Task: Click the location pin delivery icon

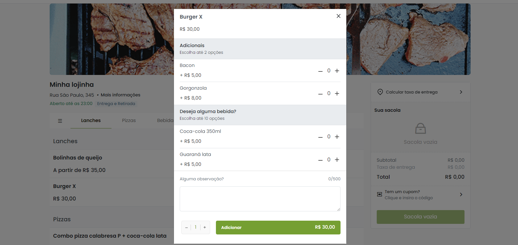Action: pyautogui.click(x=380, y=92)
